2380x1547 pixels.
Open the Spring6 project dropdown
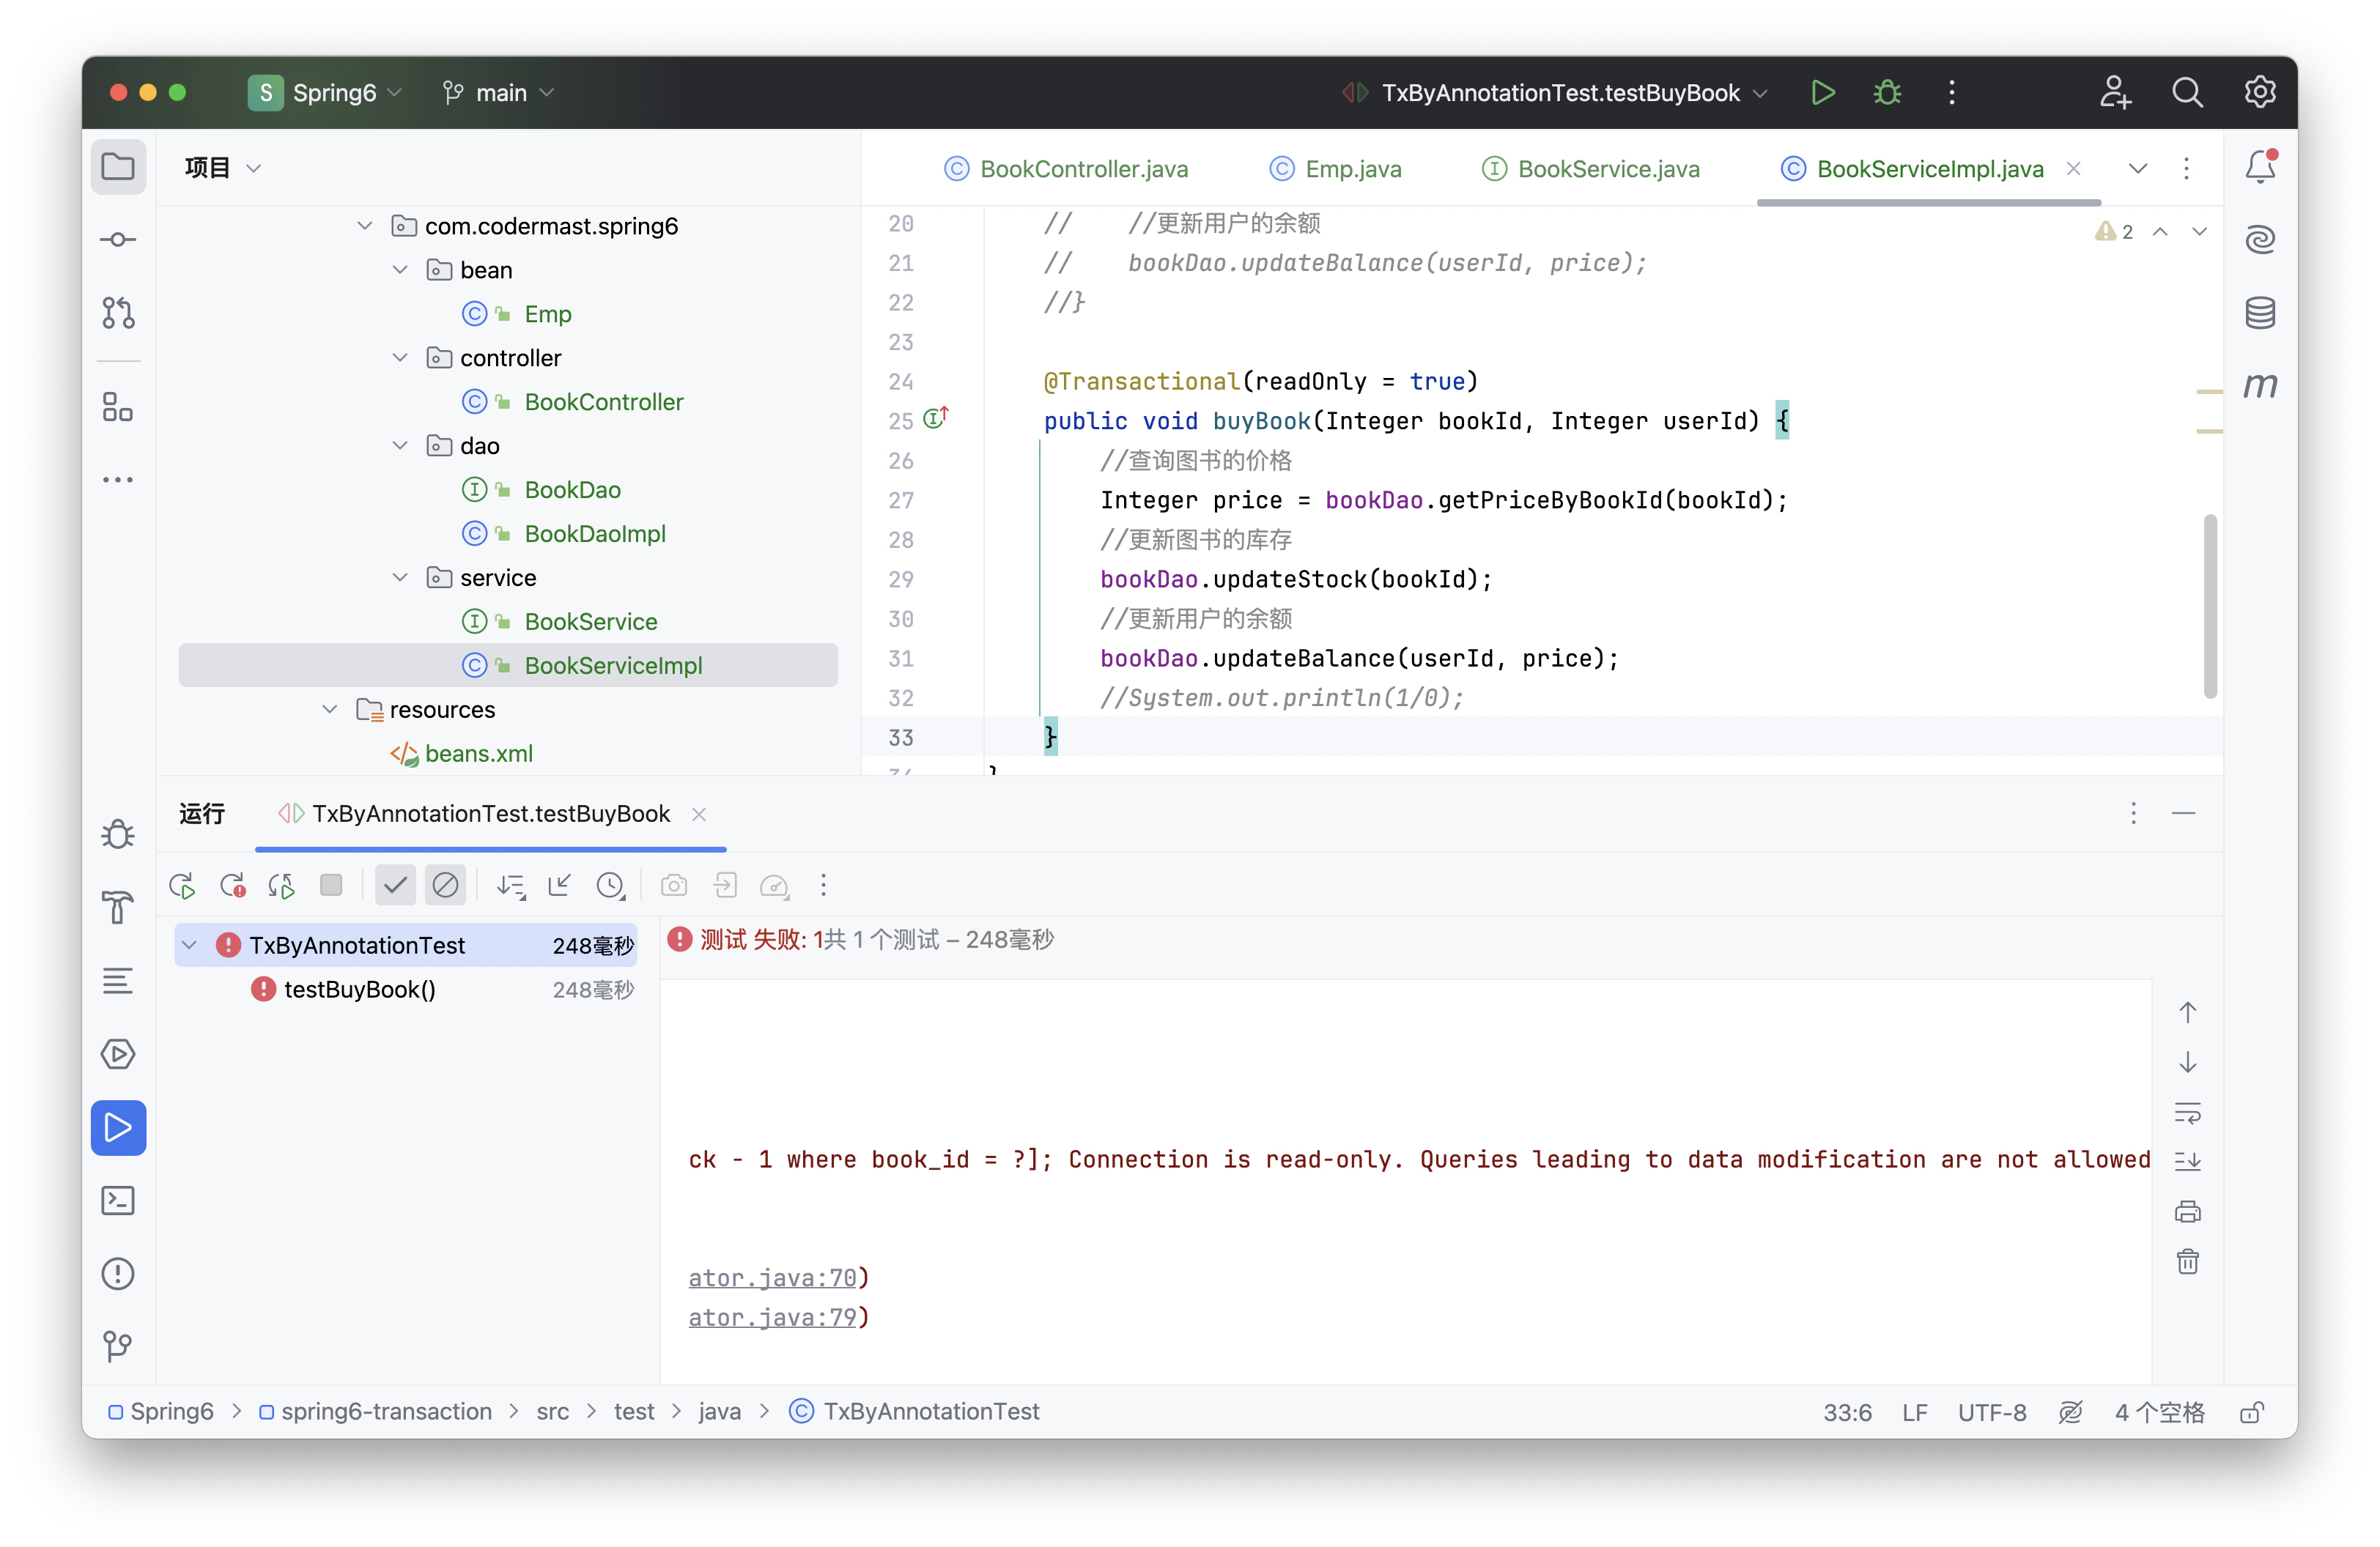tap(325, 93)
